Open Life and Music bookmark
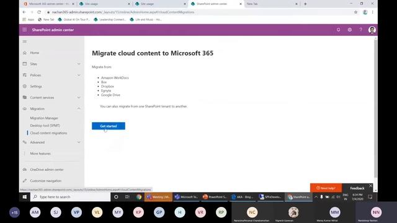Image resolution: width=397 pixels, height=223 pixels. [146, 19]
